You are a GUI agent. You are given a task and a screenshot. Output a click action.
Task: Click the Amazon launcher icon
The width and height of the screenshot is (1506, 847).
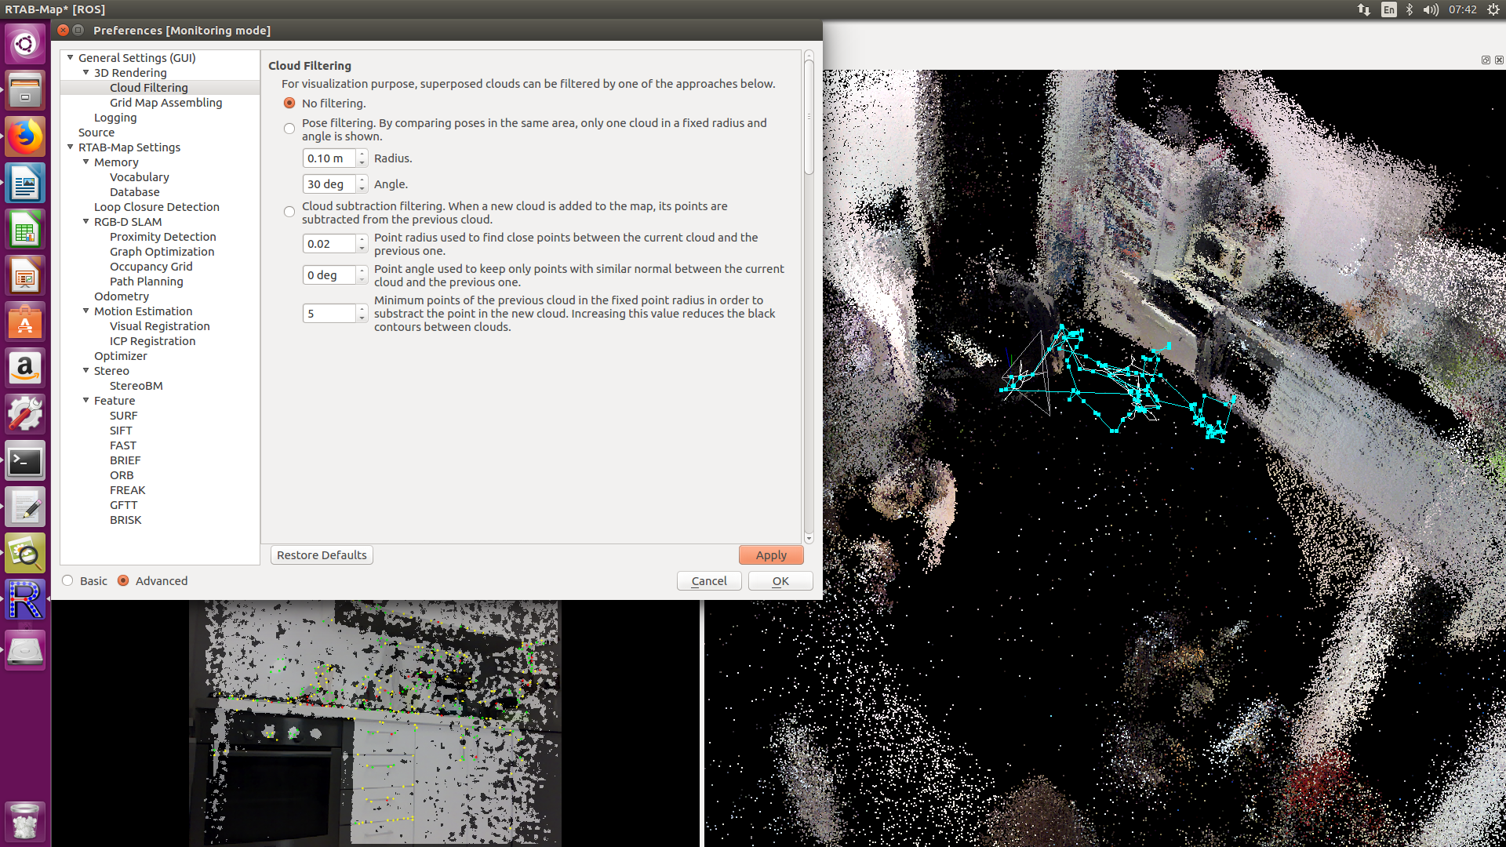pyautogui.click(x=25, y=368)
